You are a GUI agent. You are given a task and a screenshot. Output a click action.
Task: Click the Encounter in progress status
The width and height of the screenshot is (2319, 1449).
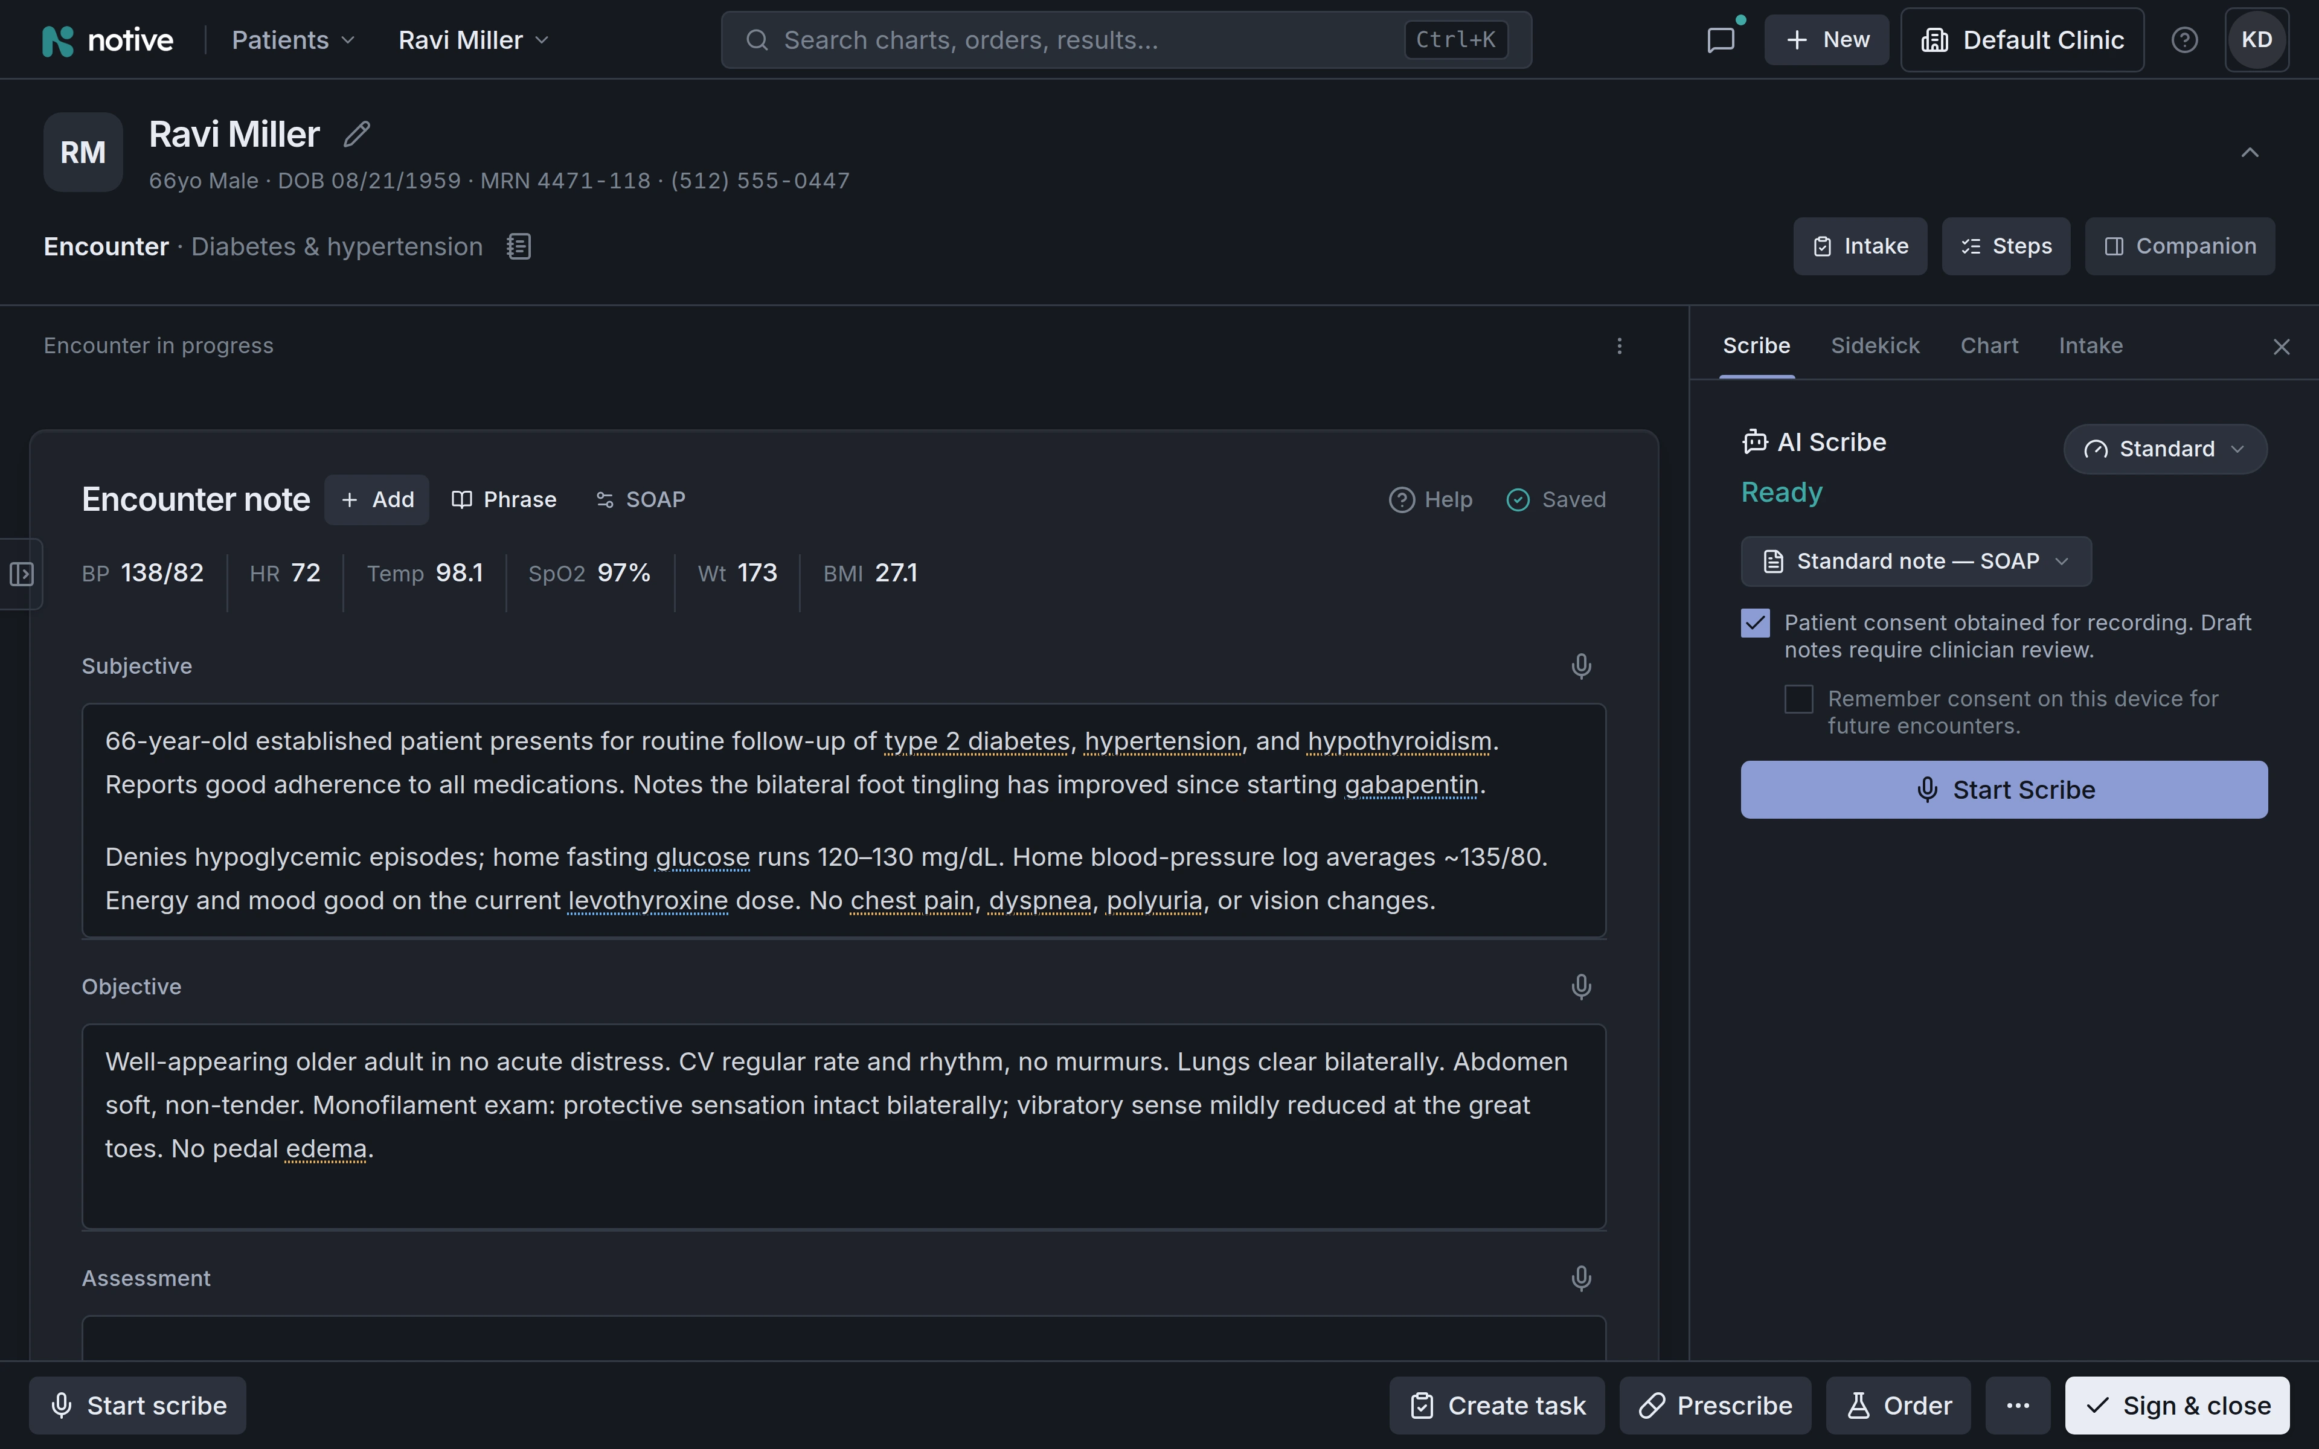click(158, 346)
